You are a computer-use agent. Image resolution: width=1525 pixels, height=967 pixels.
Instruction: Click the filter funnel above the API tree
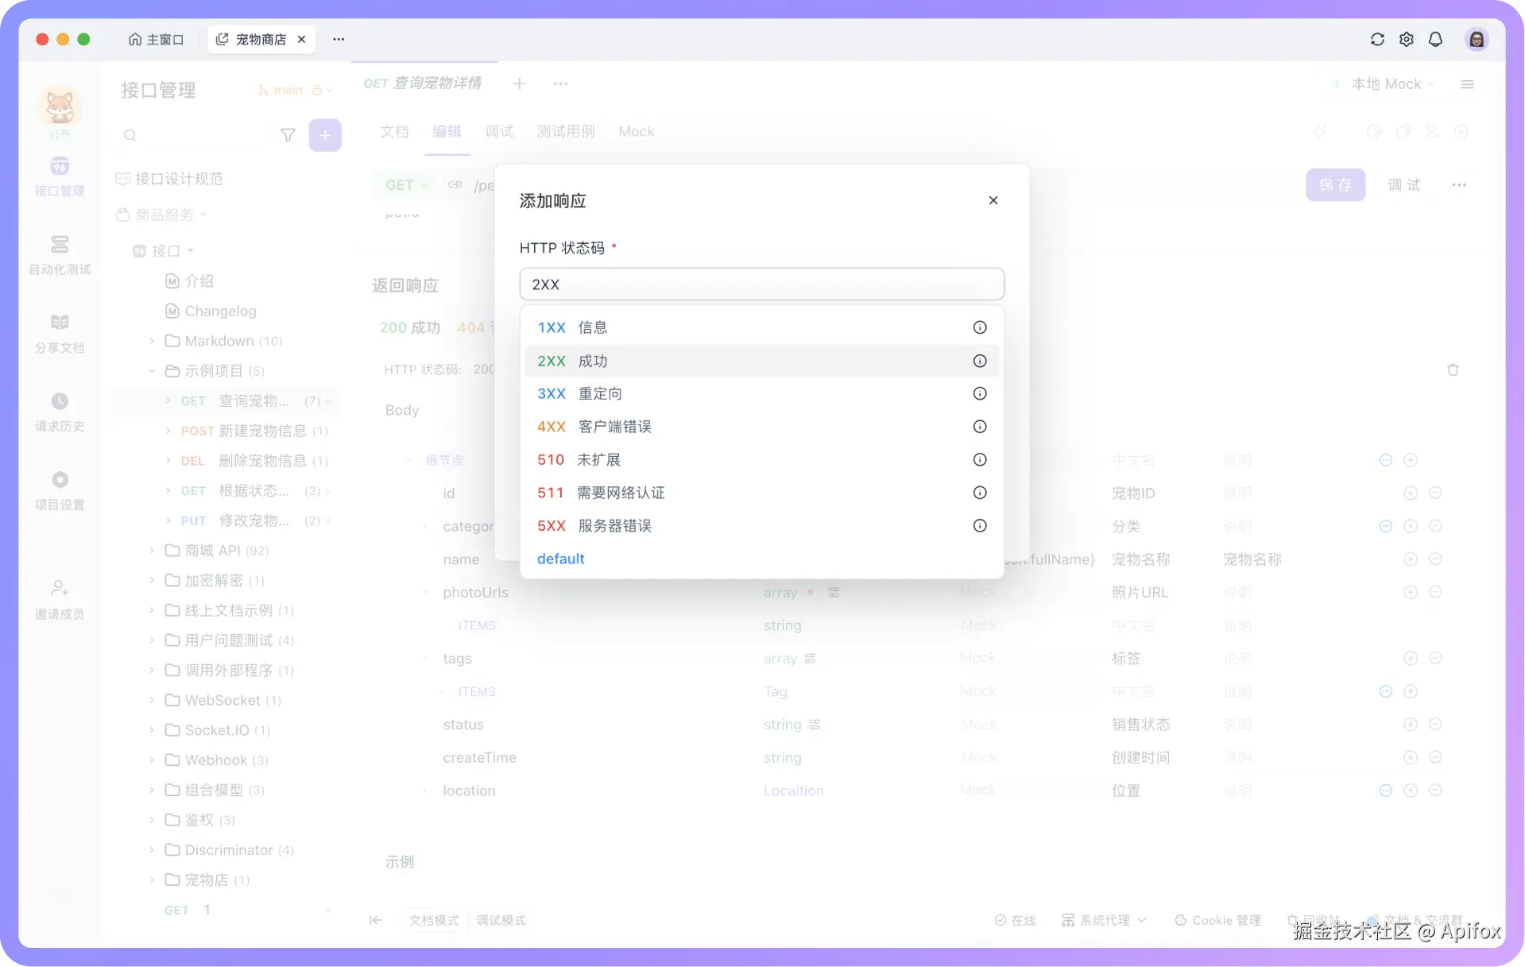coord(288,135)
